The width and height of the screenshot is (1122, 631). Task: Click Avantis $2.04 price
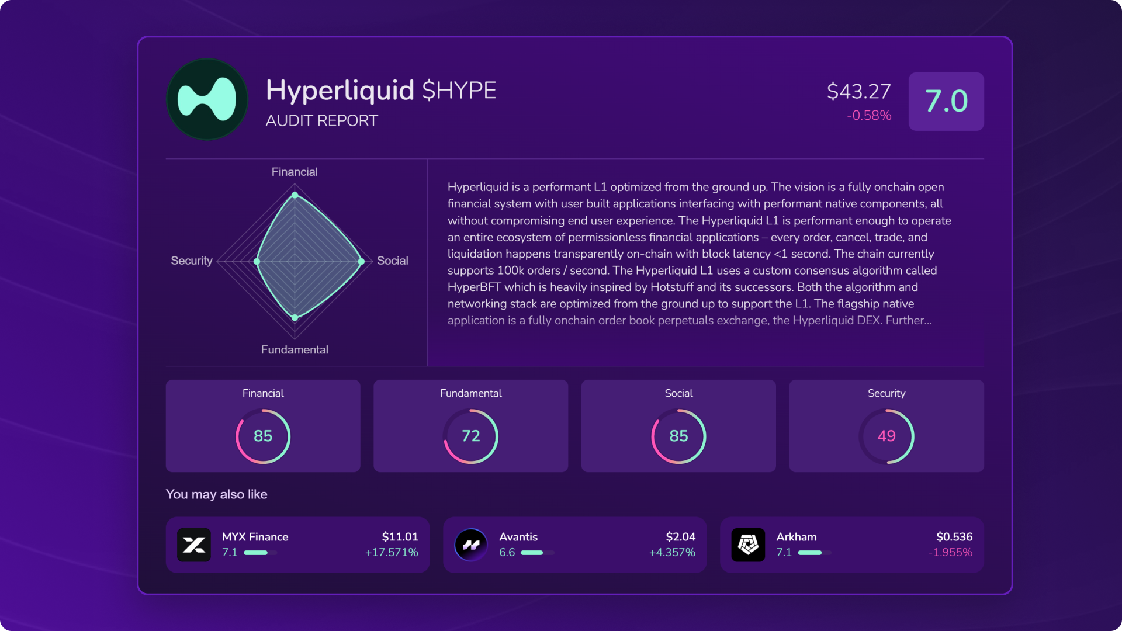pos(681,537)
